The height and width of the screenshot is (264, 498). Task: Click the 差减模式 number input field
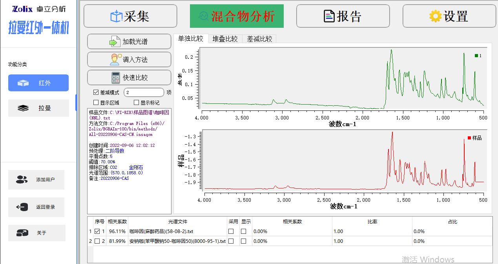click(144, 92)
